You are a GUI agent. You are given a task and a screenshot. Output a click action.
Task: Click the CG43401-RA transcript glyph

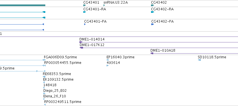84,12
